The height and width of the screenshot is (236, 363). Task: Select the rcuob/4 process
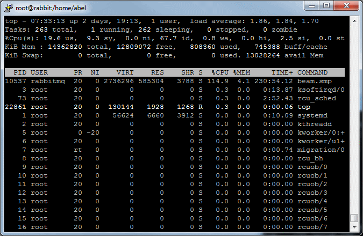coord(312,201)
